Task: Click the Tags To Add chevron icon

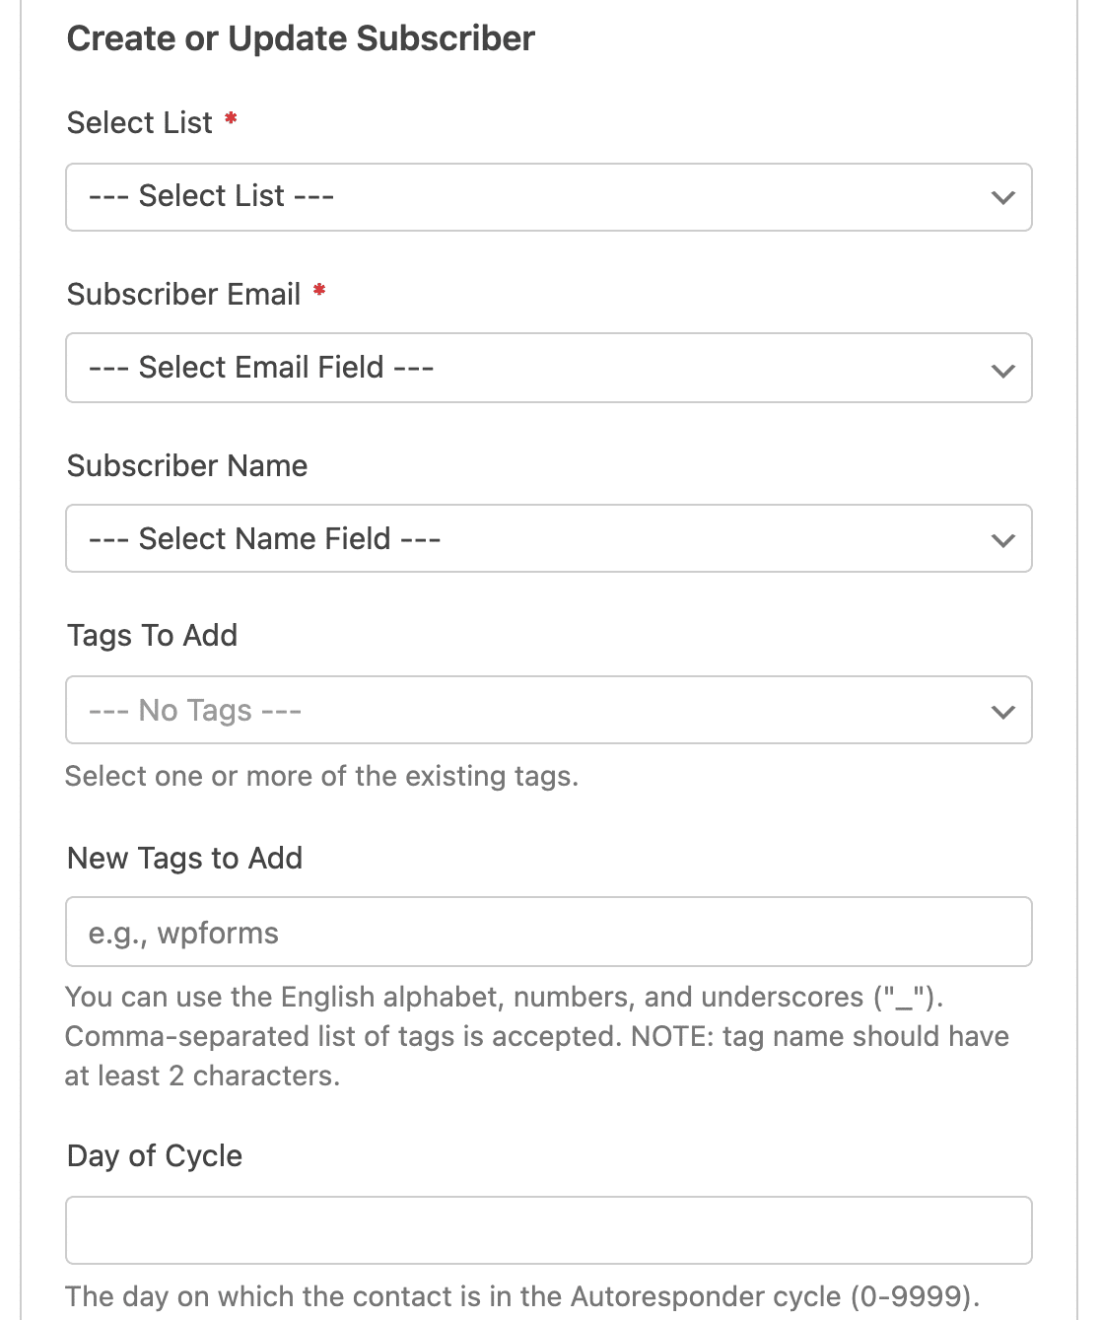Action: [x=1002, y=710]
